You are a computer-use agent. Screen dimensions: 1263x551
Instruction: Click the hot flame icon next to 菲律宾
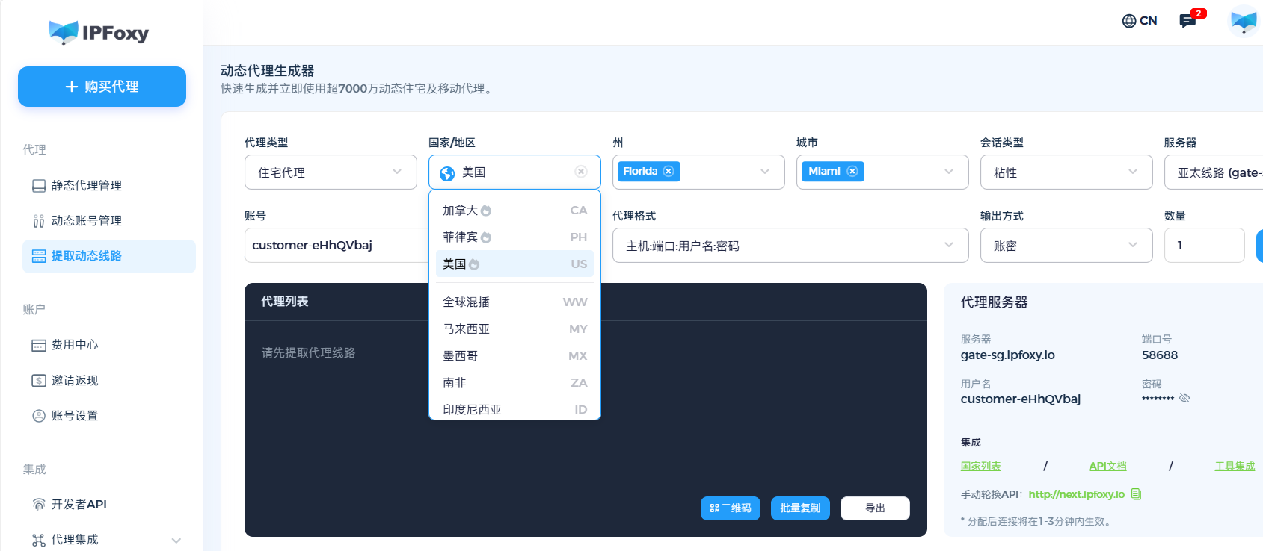[486, 237]
